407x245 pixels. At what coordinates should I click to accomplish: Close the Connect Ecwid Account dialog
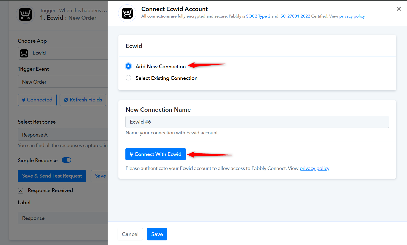399,9
